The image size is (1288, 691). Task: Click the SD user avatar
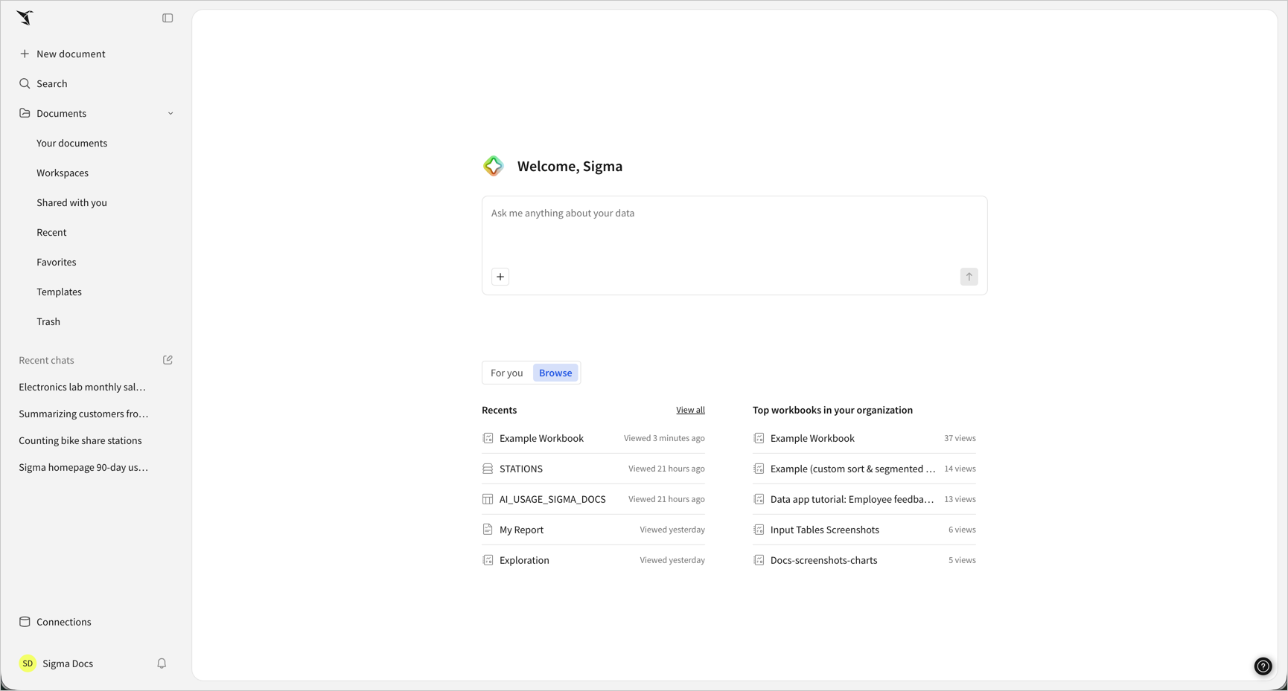point(28,663)
